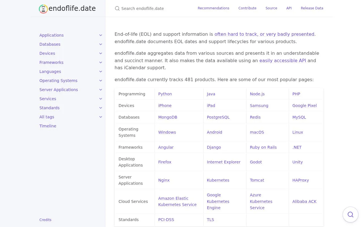
Task: Open the Contribute nav item
Action: (247, 8)
